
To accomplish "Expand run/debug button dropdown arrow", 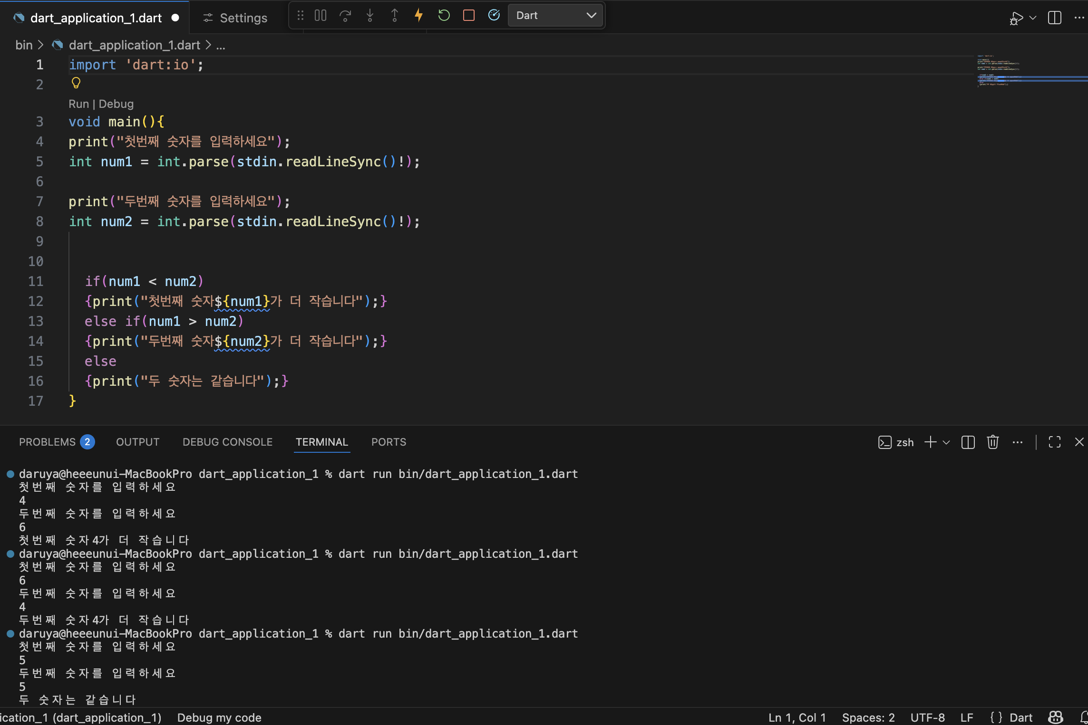I will [x=1032, y=18].
